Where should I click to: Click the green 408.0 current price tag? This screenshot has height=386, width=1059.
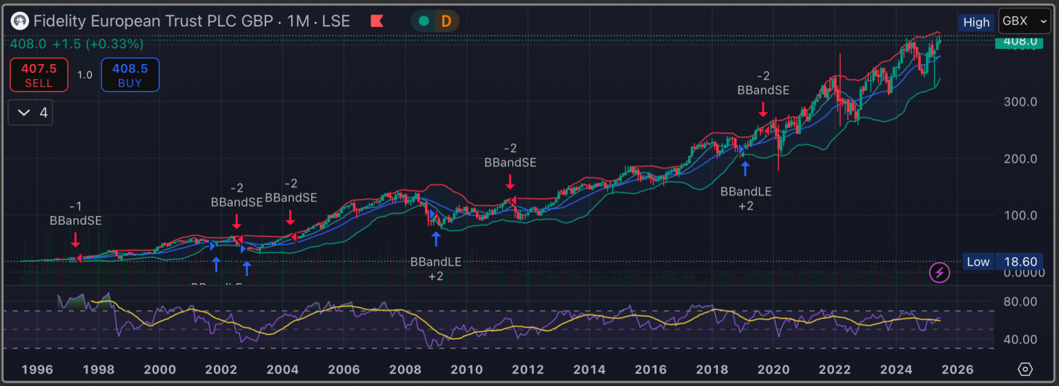[1019, 42]
